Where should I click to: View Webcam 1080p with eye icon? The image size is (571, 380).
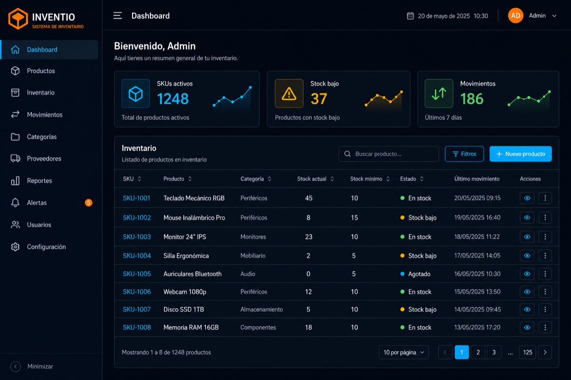click(527, 291)
